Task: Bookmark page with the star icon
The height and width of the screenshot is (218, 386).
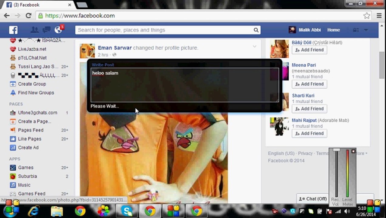Action: click(367, 16)
